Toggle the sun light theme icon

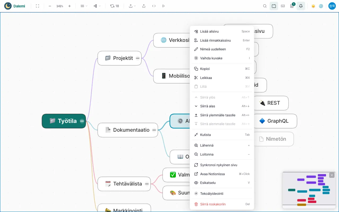(313, 6)
